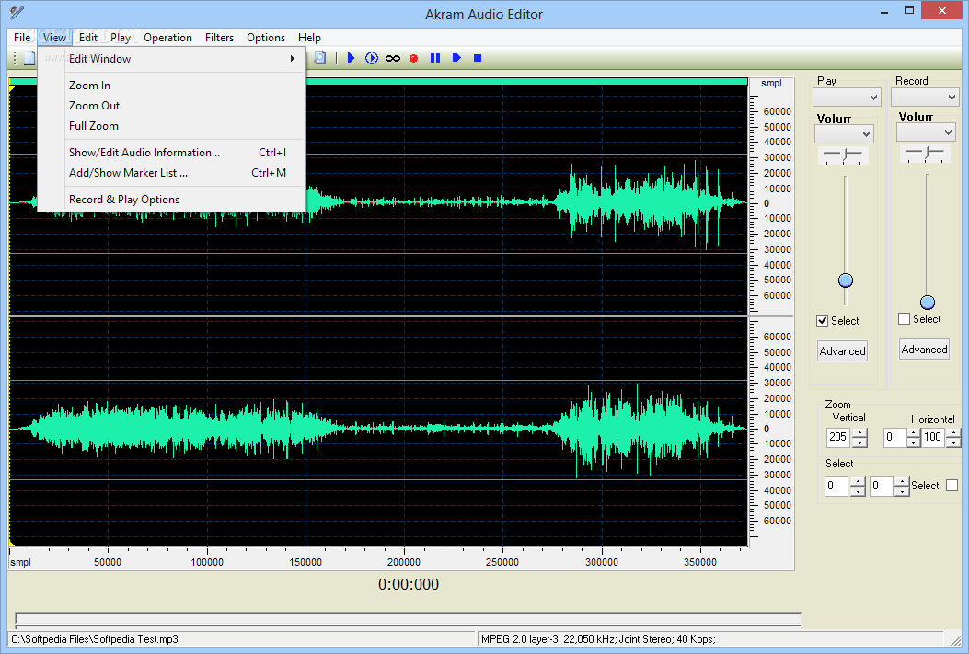
Task: Click the Record balance slider
Action: pos(925,154)
